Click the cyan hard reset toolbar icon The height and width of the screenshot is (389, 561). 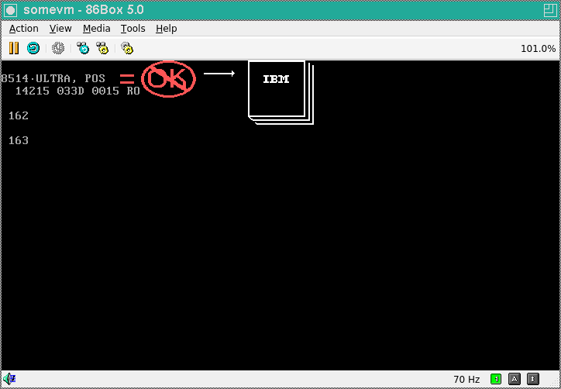click(33, 48)
